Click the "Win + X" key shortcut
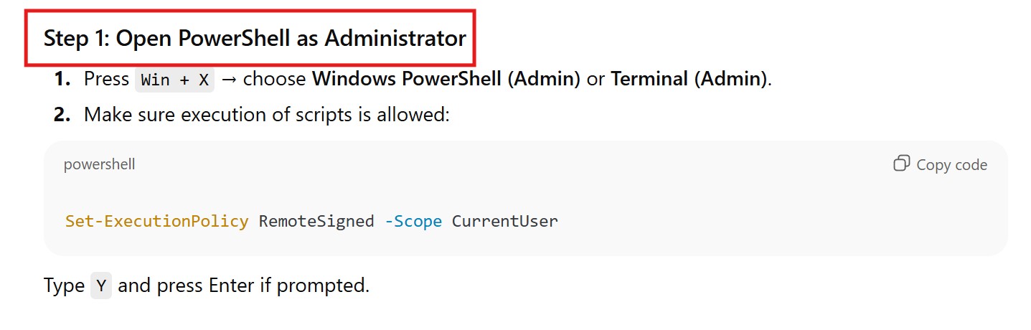The image size is (1031, 330). [x=175, y=80]
